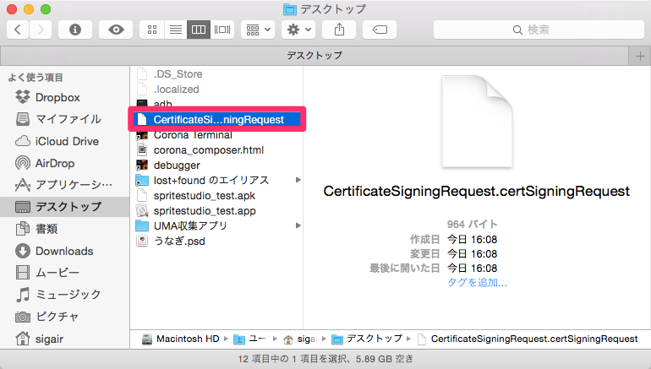Select the debugger item
651x369 pixels.
point(177,165)
